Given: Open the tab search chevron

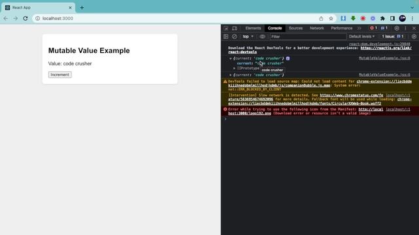Looking at the screenshot, I should 412,8.
